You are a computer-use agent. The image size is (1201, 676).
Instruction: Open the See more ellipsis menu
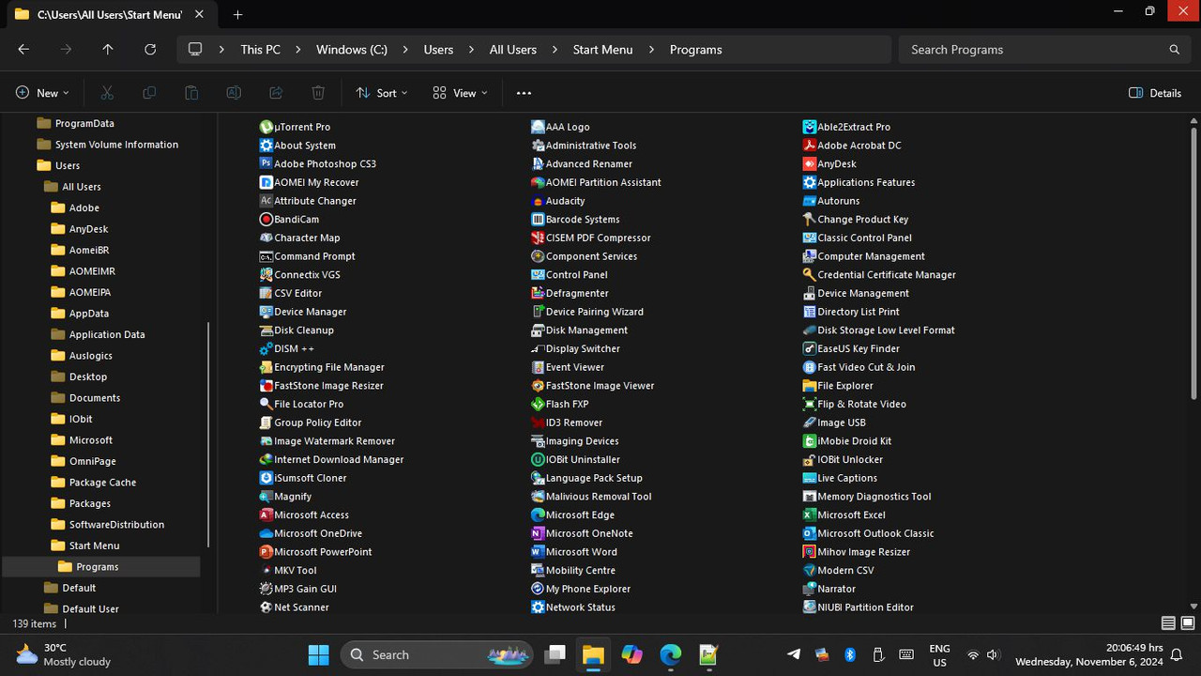(x=524, y=93)
